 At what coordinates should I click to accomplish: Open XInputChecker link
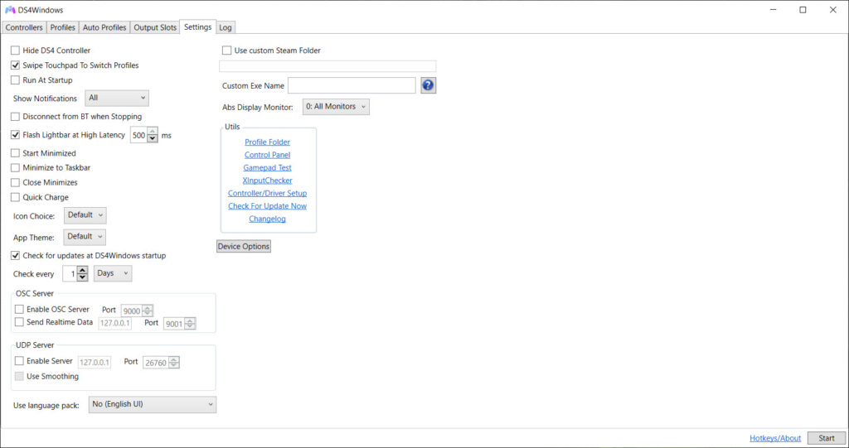(x=268, y=181)
